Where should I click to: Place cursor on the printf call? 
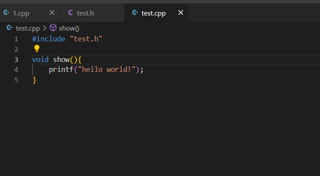coord(61,70)
